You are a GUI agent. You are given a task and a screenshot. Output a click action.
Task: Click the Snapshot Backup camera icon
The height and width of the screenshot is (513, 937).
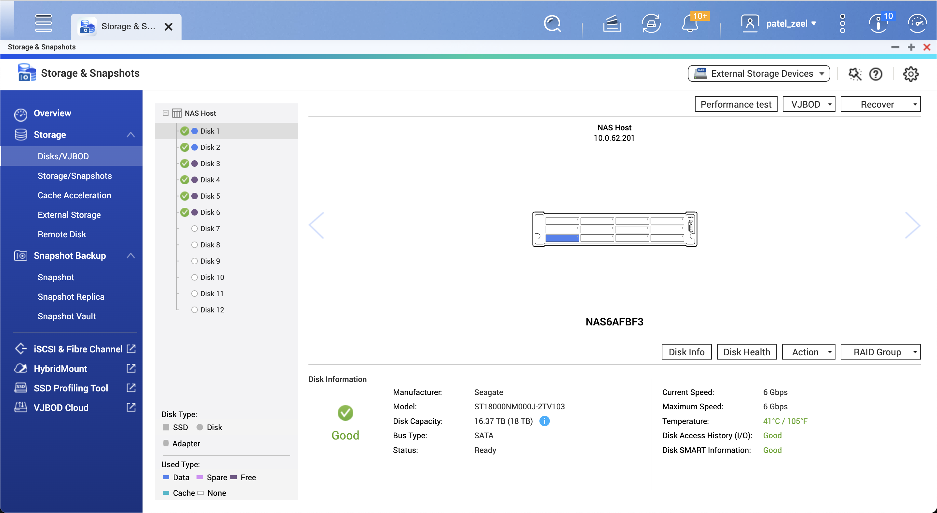[21, 256]
